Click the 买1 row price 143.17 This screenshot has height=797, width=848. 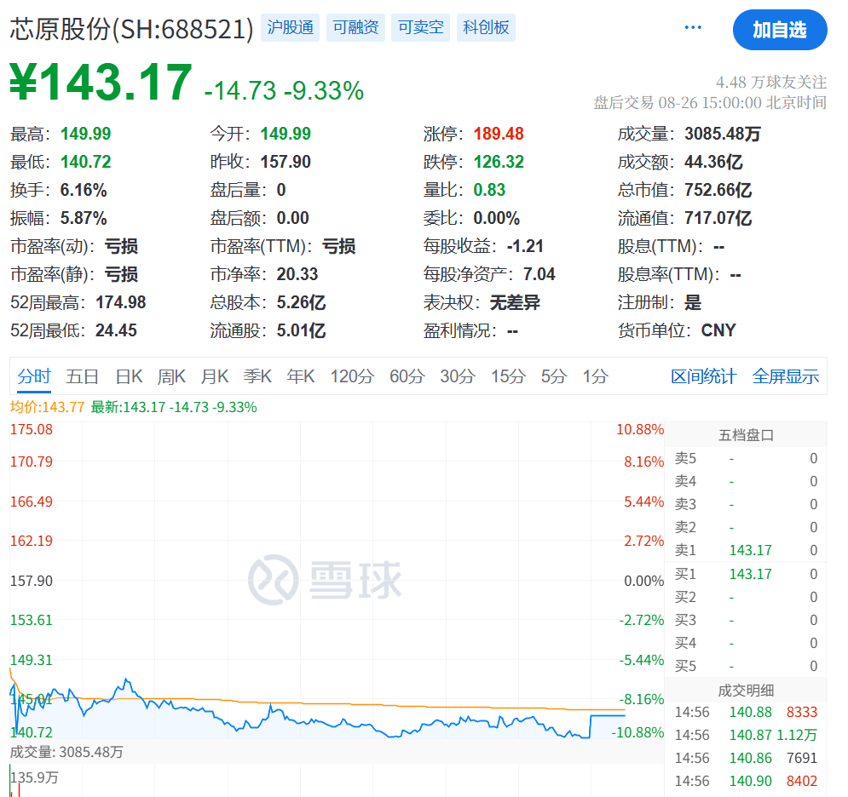[x=750, y=574]
